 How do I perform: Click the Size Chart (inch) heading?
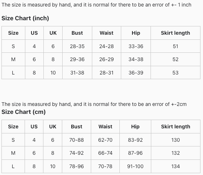pos(25,18)
